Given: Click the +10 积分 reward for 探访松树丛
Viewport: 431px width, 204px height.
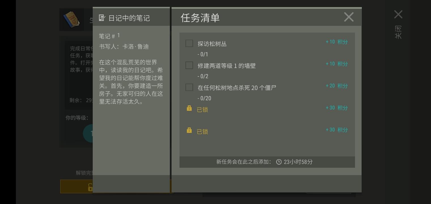Looking at the screenshot, I should click(x=337, y=42).
